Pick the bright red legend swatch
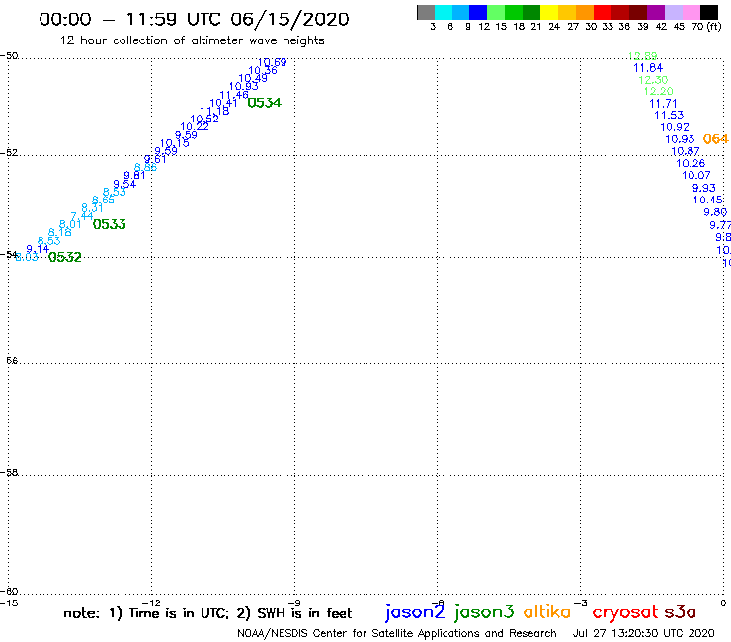Image resolution: width=731 pixels, height=642 pixels. click(x=602, y=12)
